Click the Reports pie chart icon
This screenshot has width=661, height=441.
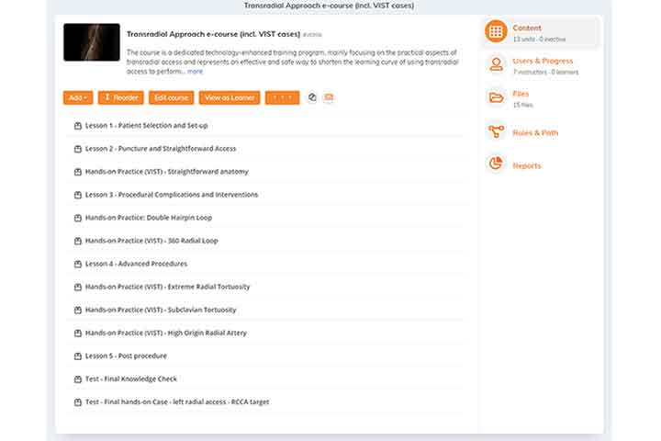(x=496, y=164)
